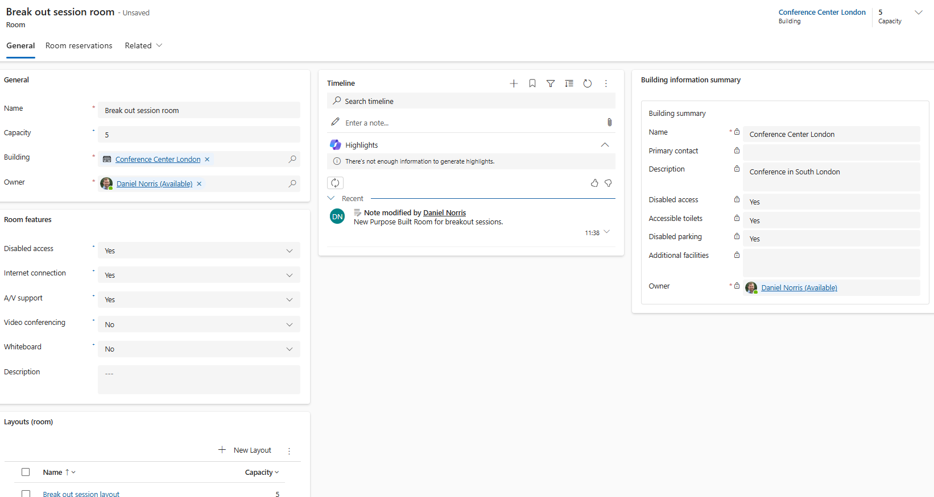934x497 pixels.
Task: Add a new timeline record with plus icon
Action: click(514, 83)
